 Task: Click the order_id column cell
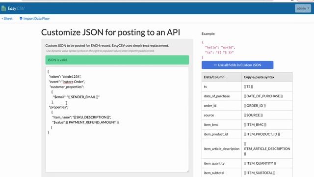click(222, 106)
